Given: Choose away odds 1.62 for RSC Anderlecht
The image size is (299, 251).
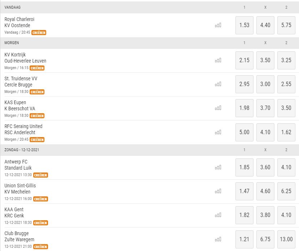Looking at the screenshot, I should click(x=286, y=132).
